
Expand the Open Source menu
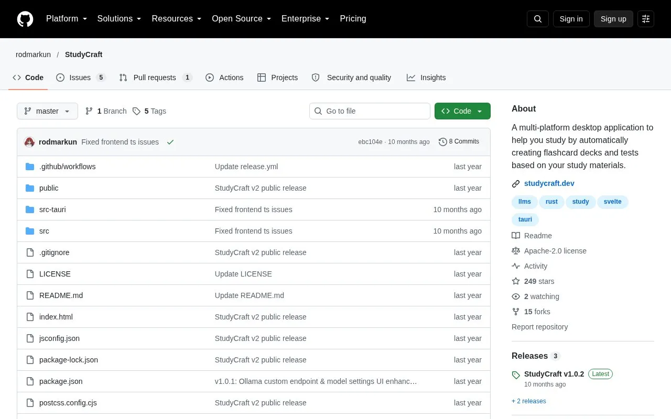coord(242,19)
